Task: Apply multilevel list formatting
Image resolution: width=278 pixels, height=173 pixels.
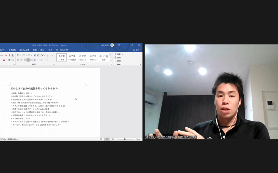Action: tap(29, 55)
